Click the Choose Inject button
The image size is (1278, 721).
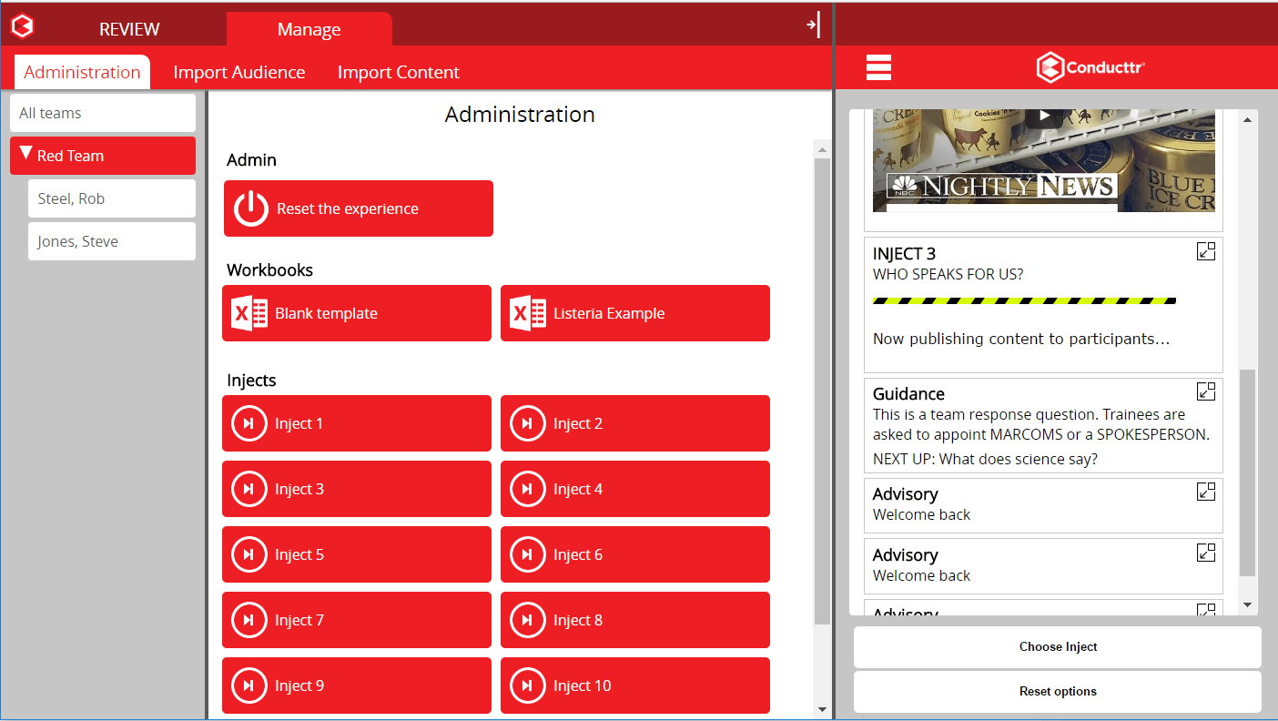(x=1058, y=647)
